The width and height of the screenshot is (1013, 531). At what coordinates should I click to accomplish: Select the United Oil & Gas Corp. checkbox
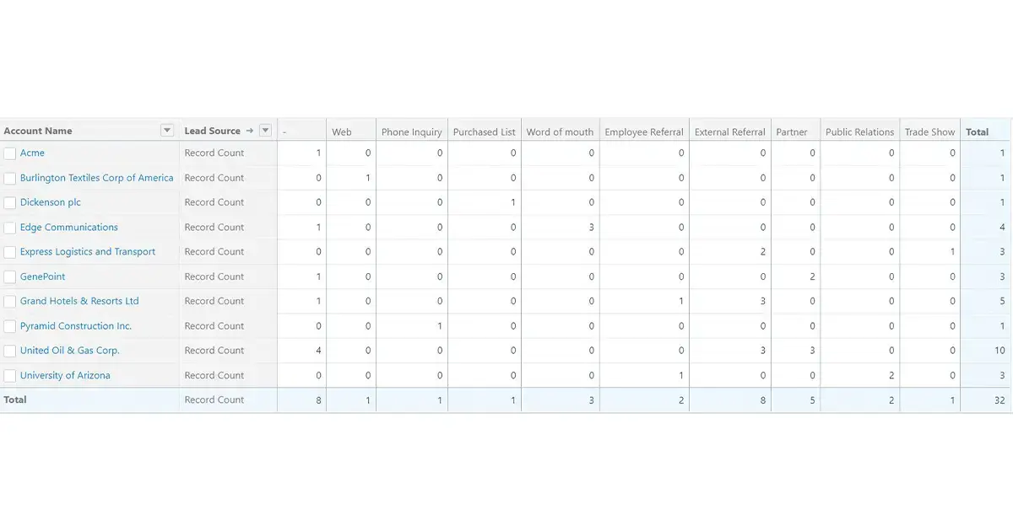coord(10,351)
